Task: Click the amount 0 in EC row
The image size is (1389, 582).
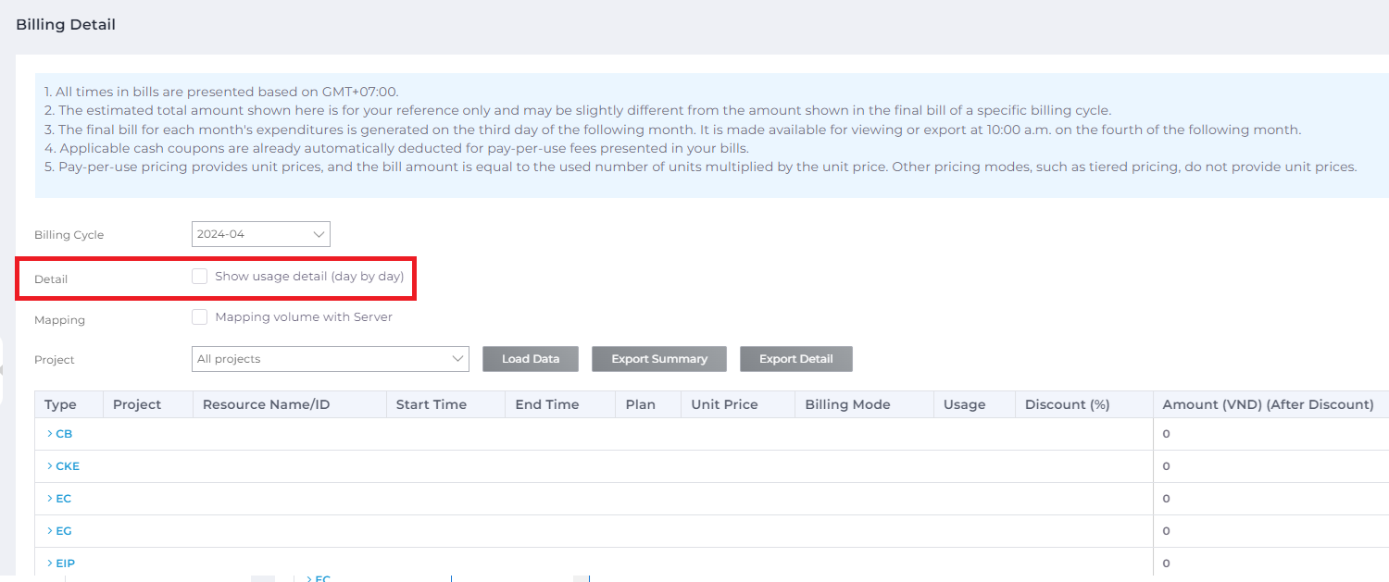Action: pos(1167,499)
